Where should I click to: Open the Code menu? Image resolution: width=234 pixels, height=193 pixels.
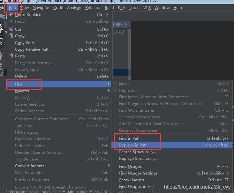pos(58,8)
